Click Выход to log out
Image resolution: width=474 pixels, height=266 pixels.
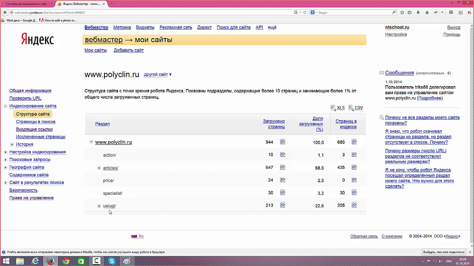[x=454, y=27]
